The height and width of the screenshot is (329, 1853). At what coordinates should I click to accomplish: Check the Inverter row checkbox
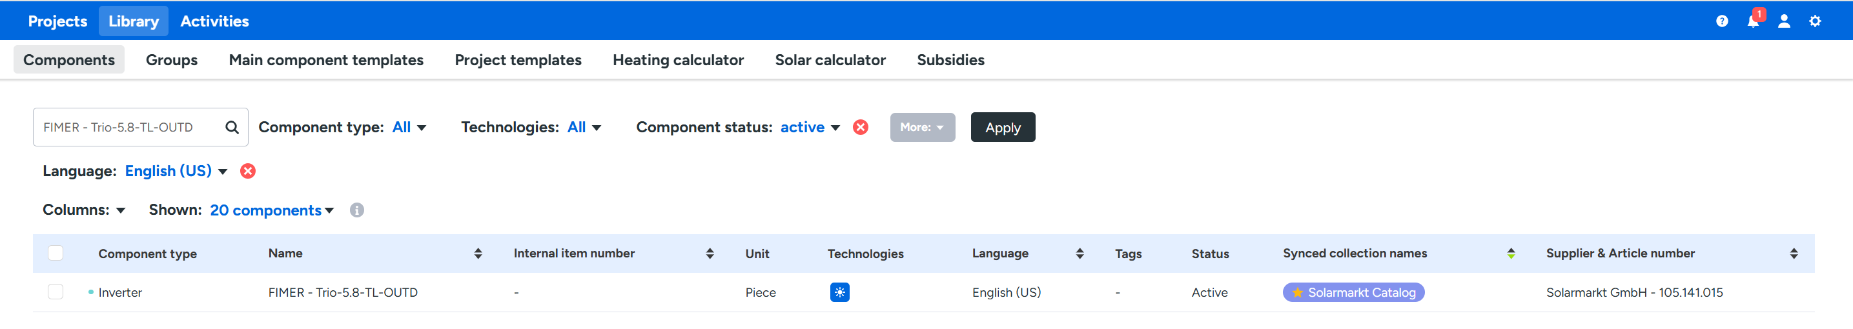(56, 292)
